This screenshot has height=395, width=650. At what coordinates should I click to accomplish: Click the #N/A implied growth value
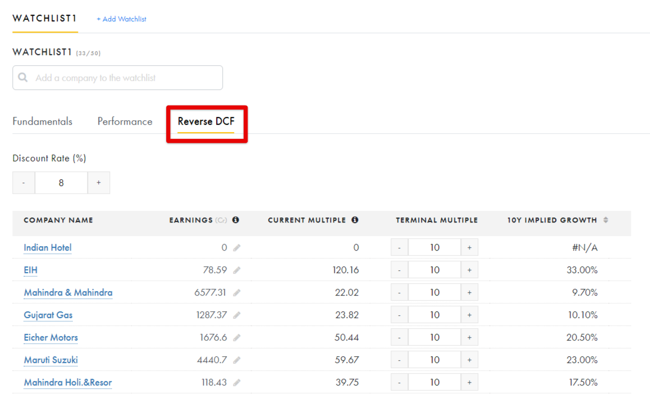585,248
